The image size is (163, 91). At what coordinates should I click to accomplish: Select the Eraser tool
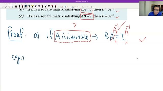[16, 7]
